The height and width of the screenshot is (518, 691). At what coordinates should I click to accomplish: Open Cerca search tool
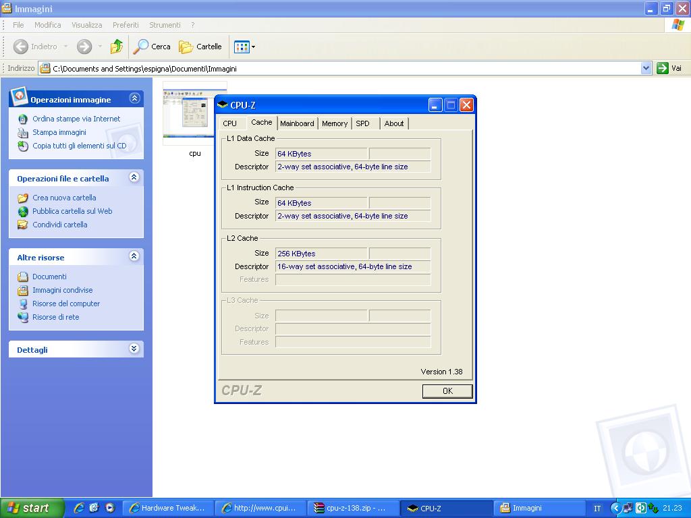pyautogui.click(x=152, y=47)
